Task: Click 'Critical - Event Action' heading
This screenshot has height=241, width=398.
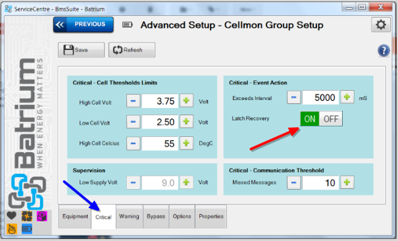Action: pyautogui.click(x=258, y=82)
